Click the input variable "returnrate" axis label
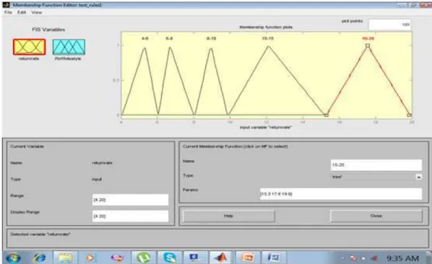 click(266, 128)
